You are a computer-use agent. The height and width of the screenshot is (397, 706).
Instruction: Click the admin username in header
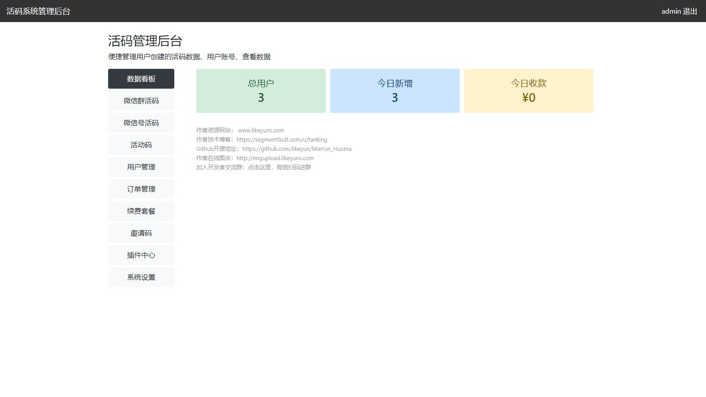pyautogui.click(x=671, y=11)
